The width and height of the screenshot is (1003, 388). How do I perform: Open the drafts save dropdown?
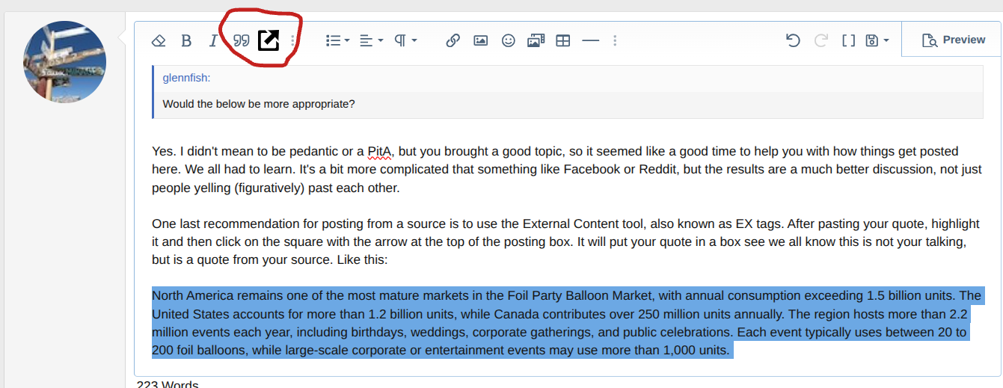(x=877, y=40)
